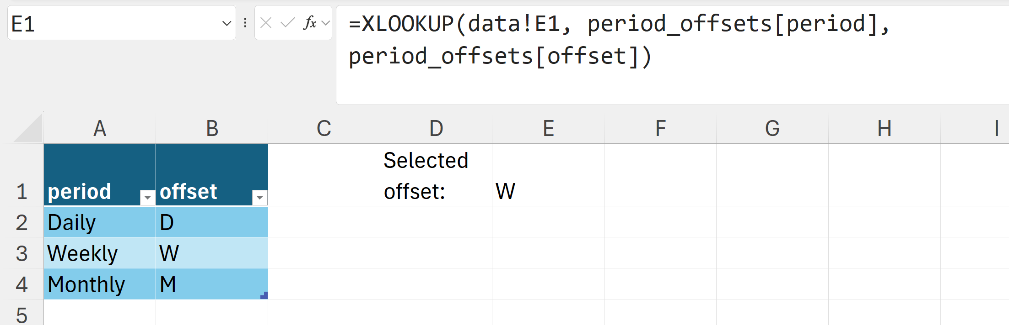Select the cell containing D offset
The image size is (1009, 325).
211,222
